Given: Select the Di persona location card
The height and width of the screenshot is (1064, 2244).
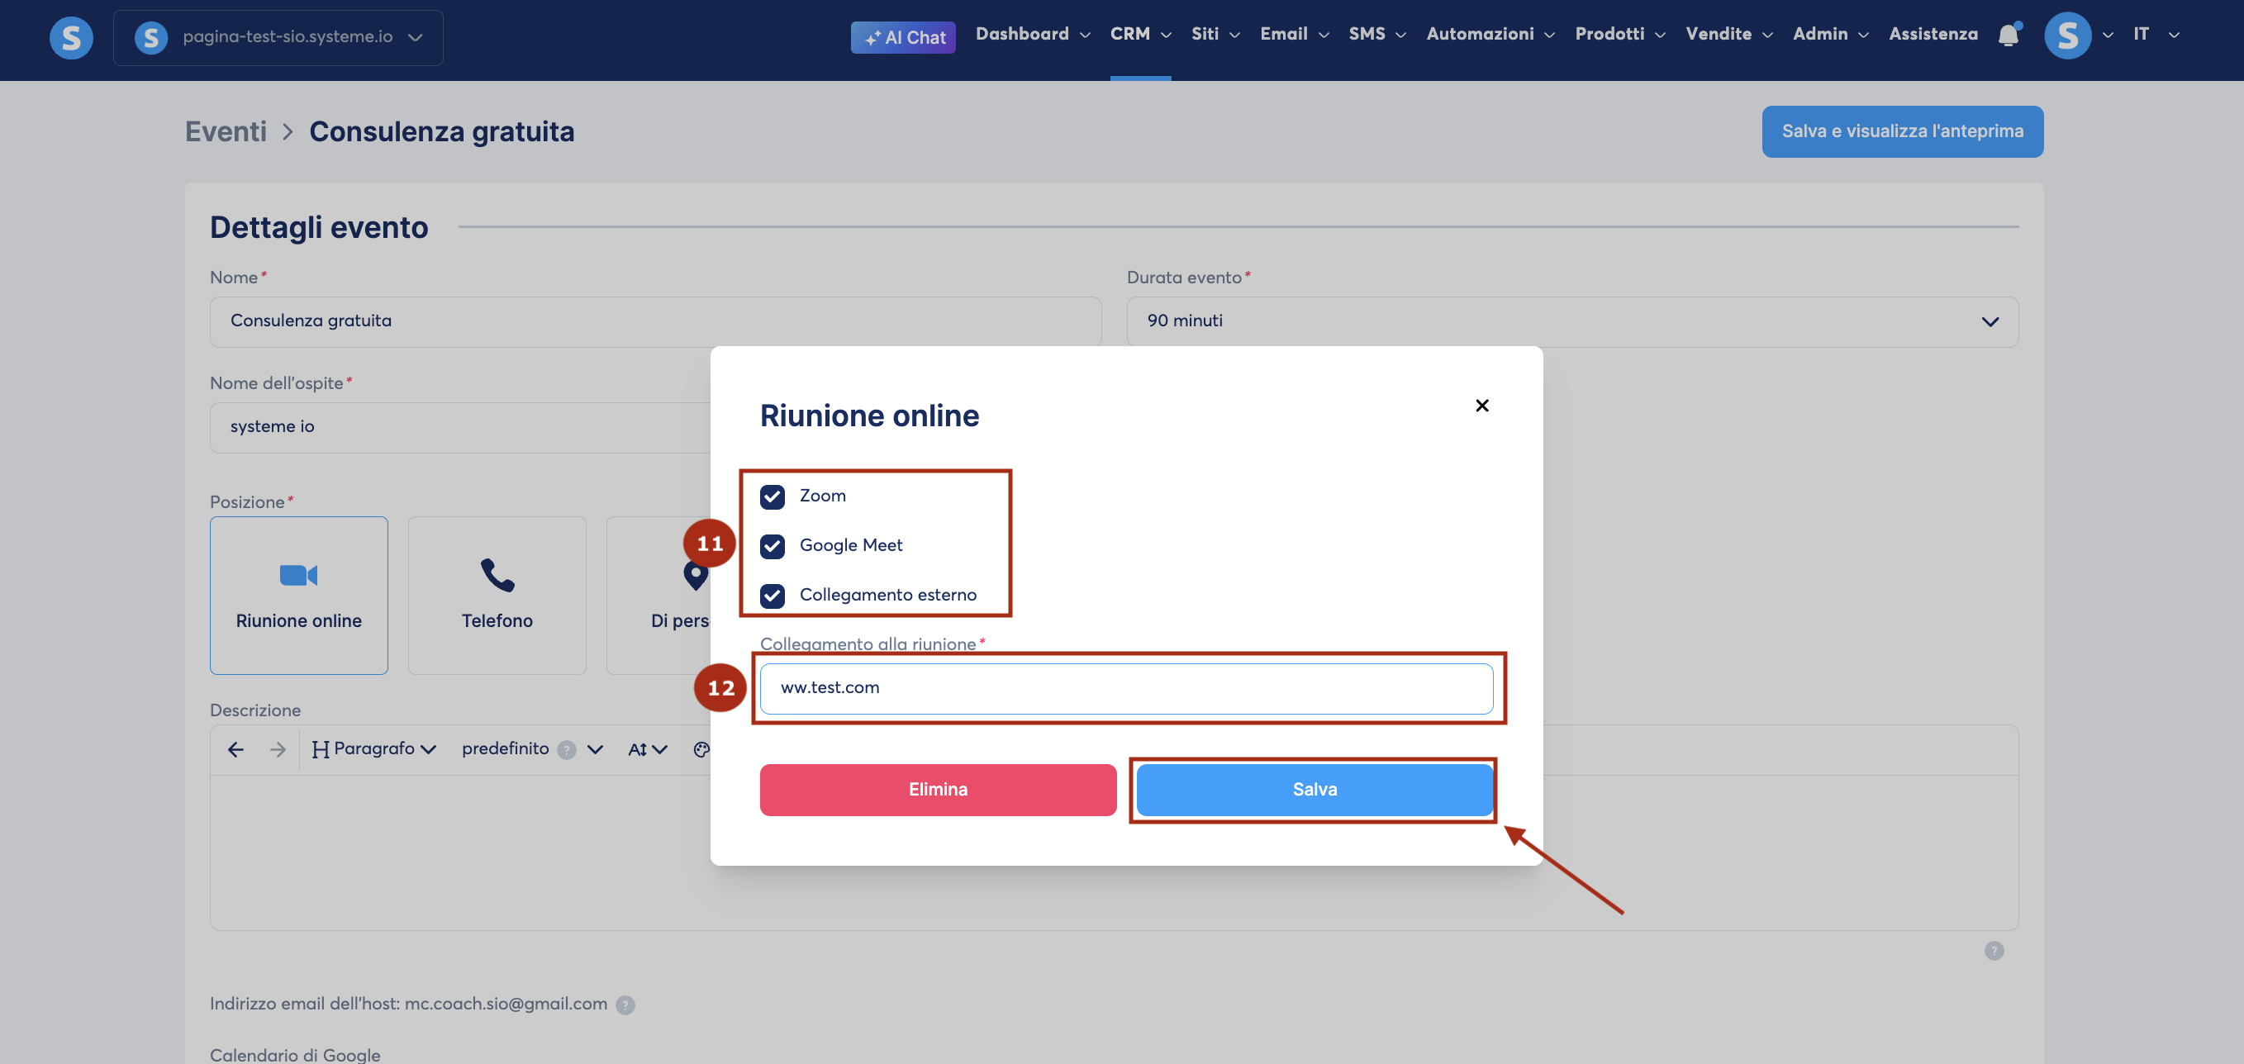Looking at the screenshot, I should pos(659,596).
